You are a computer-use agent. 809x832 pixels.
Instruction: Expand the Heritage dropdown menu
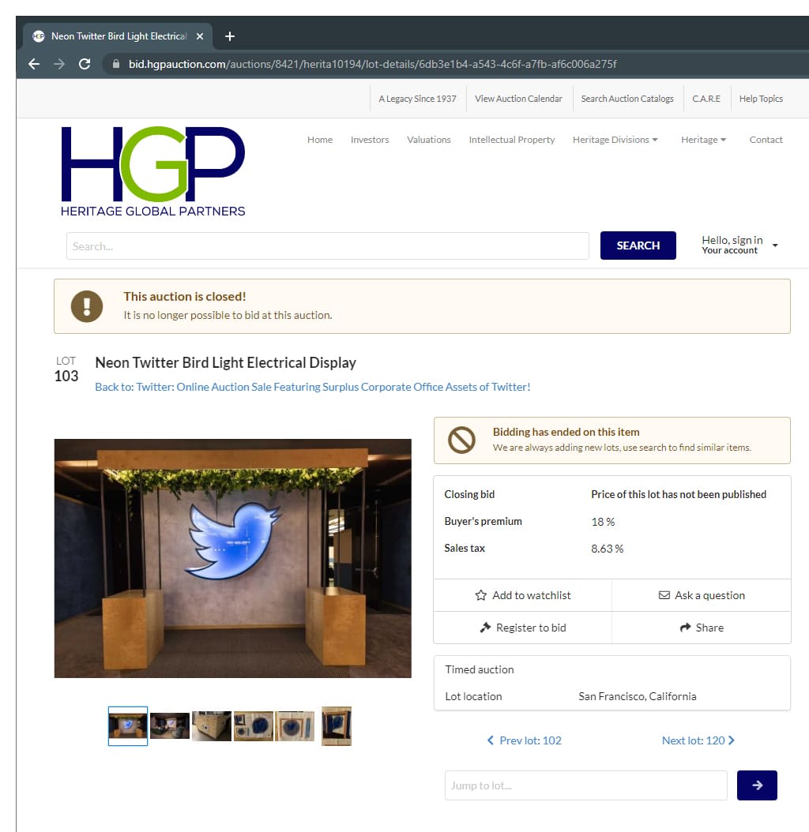(703, 140)
